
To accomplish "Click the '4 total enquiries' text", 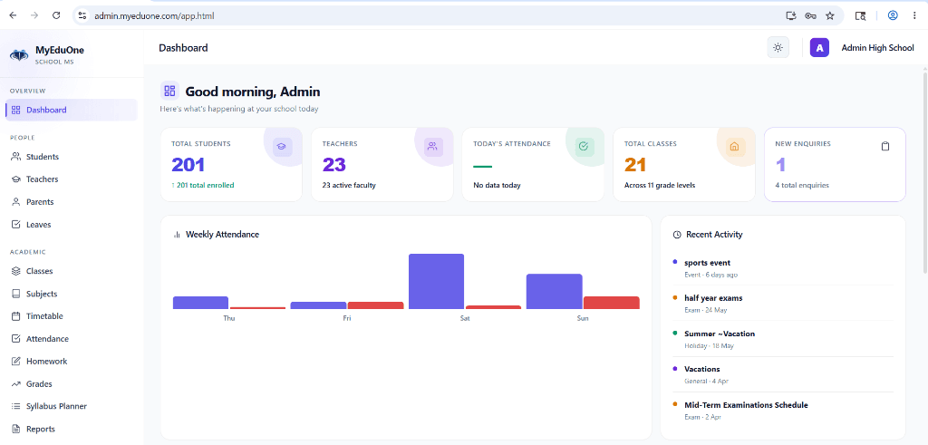I will 802,185.
